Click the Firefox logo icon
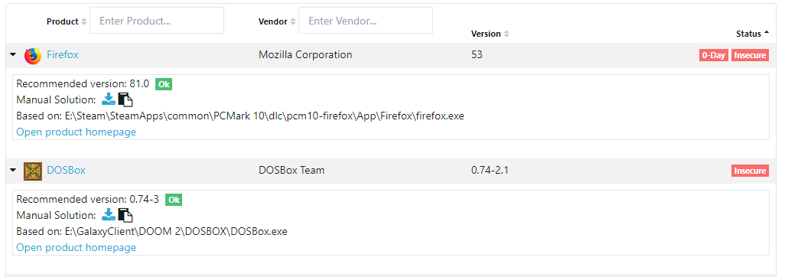The image size is (785, 277). tap(33, 56)
